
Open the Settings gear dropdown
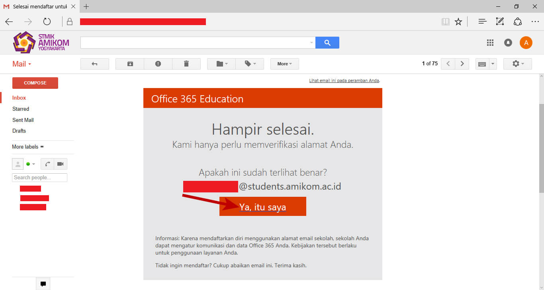(x=518, y=64)
